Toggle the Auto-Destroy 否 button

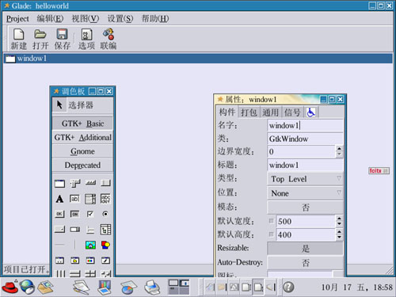(x=305, y=263)
